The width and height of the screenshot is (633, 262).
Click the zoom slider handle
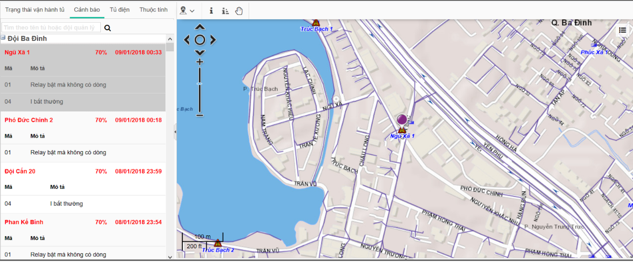200,84
